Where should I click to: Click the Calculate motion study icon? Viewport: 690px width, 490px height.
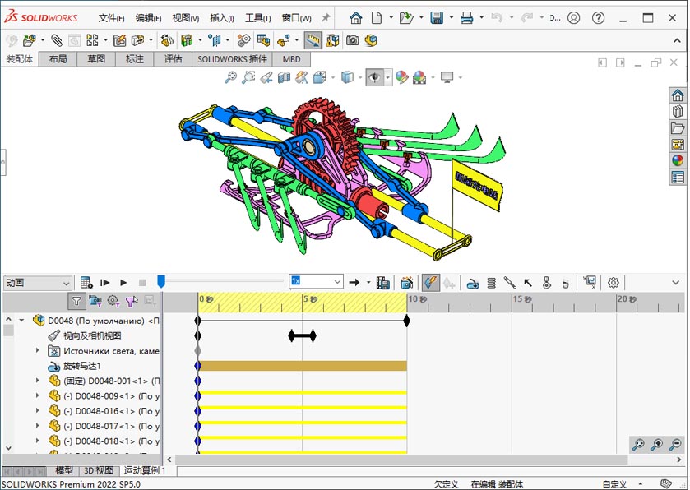(86, 282)
